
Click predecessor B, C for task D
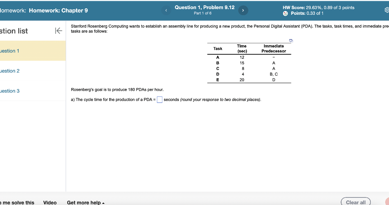click(x=274, y=74)
